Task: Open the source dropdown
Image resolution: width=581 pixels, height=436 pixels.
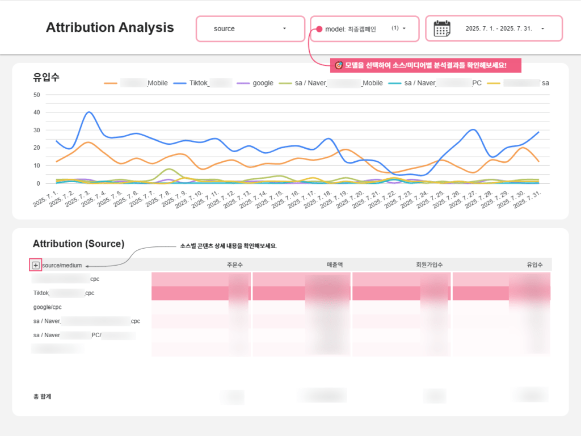Action: [250, 28]
